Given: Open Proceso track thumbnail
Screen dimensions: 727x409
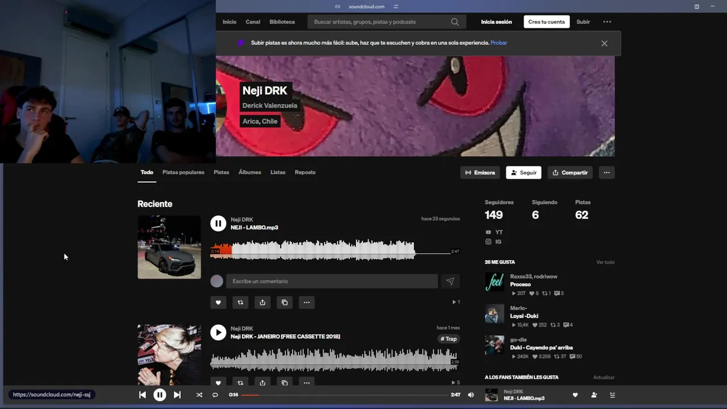Looking at the screenshot, I should 495,282.
